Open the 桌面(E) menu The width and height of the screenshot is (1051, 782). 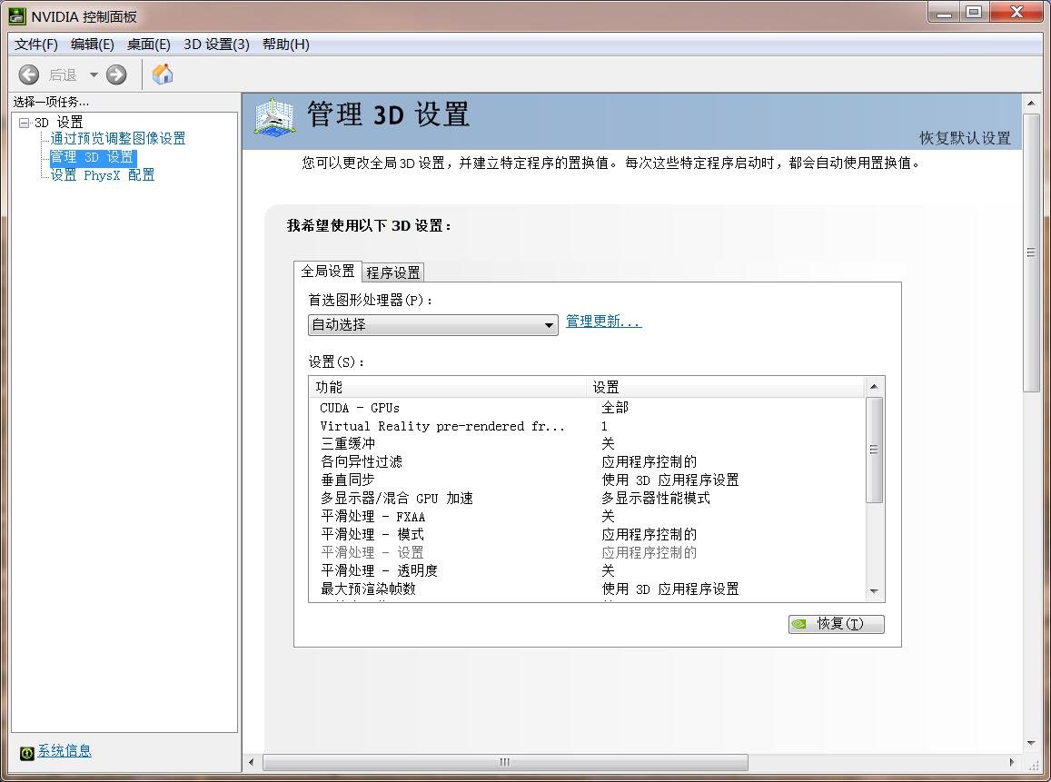(x=148, y=44)
